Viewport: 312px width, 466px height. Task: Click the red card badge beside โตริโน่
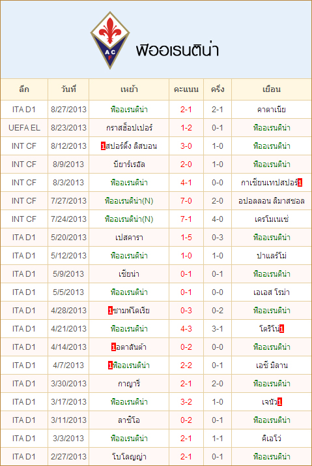(x=282, y=329)
